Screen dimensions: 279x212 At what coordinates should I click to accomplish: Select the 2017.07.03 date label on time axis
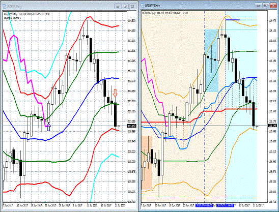pyautogui.click(x=204, y=205)
